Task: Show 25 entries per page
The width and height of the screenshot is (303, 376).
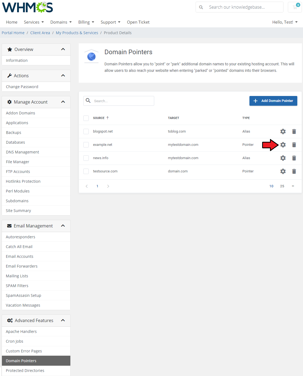Action: pos(282,186)
